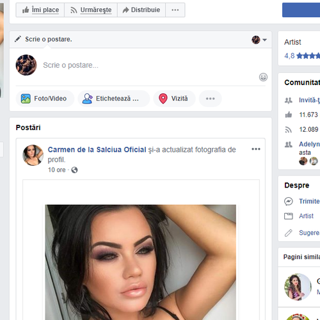
Task: Click the post author's profile thumbnail
Action: [33, 155]
